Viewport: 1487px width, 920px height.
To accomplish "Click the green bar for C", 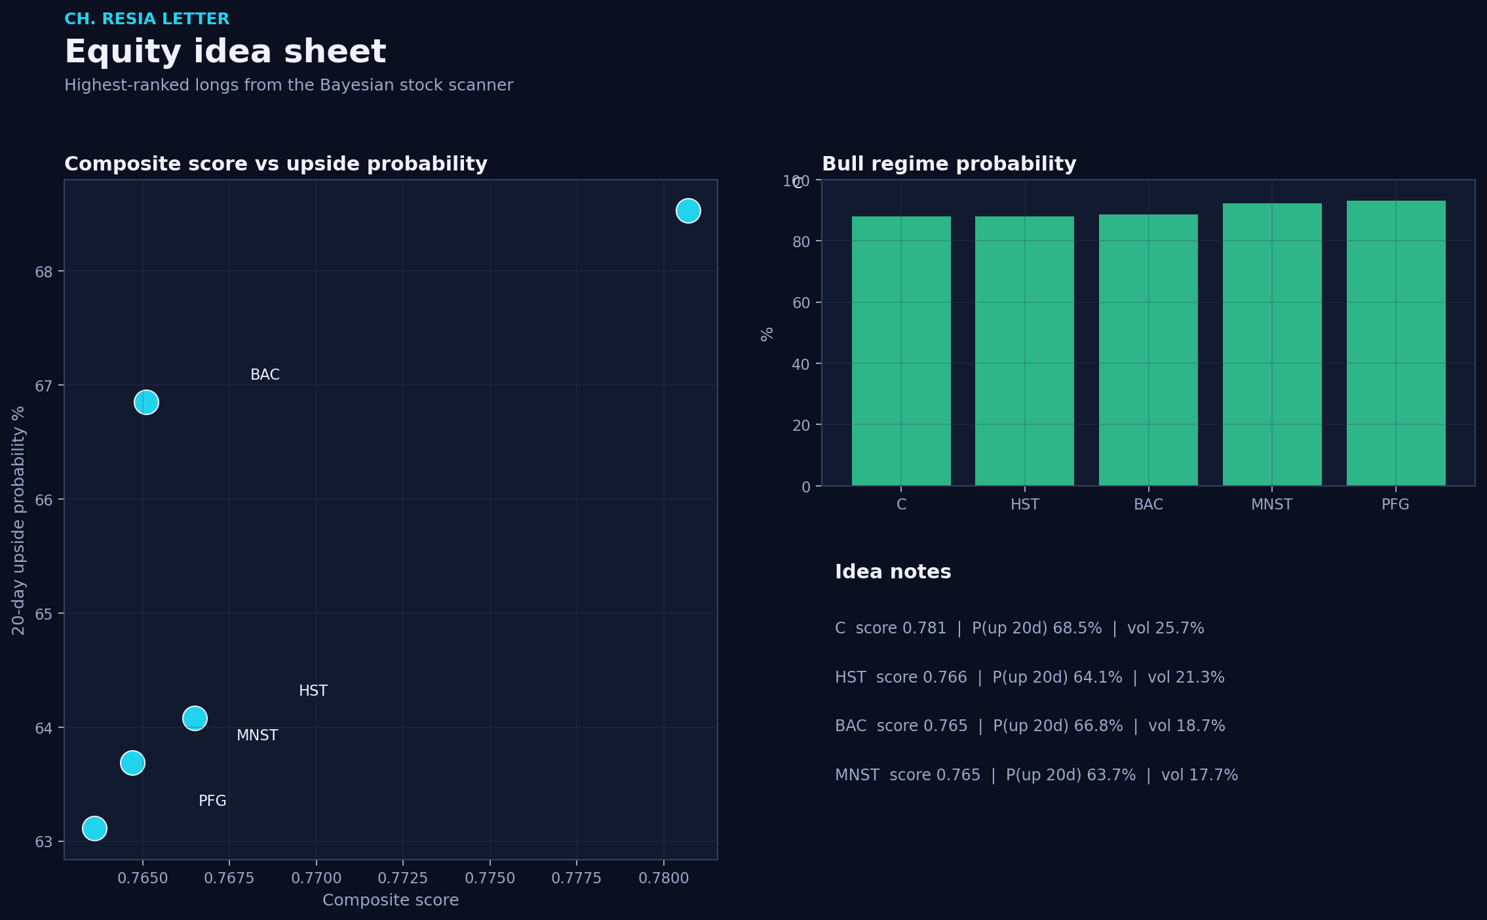I will pos(901,351).
